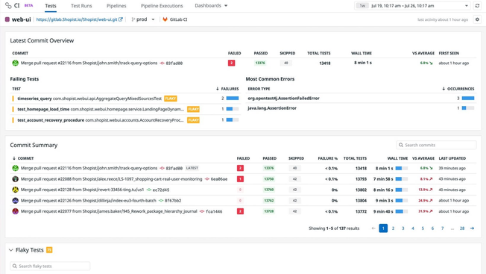Go to page 2 of commits
The image size is (486, 274).
tap(393, 228)
